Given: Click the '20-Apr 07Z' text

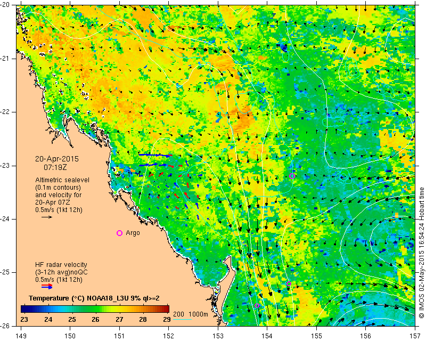Looking at the screenshot, I should (52, 202).
